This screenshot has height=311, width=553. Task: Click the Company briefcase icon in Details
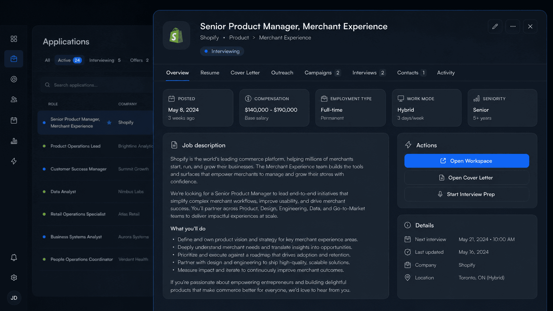pos(407,265)
